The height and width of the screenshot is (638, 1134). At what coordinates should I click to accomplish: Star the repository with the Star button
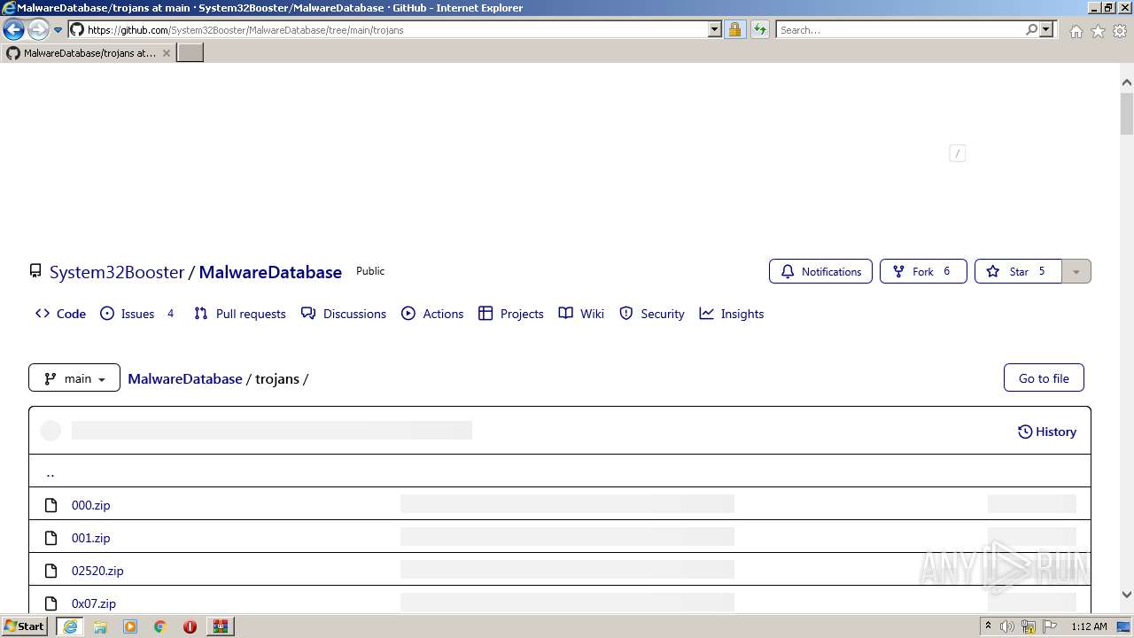[x=1018, y=271]
